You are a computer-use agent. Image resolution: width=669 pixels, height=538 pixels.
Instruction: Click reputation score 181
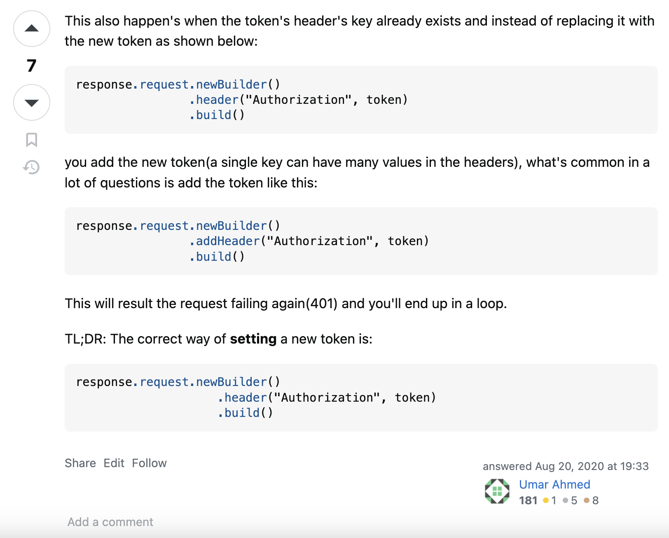click(x=528, y=500)
